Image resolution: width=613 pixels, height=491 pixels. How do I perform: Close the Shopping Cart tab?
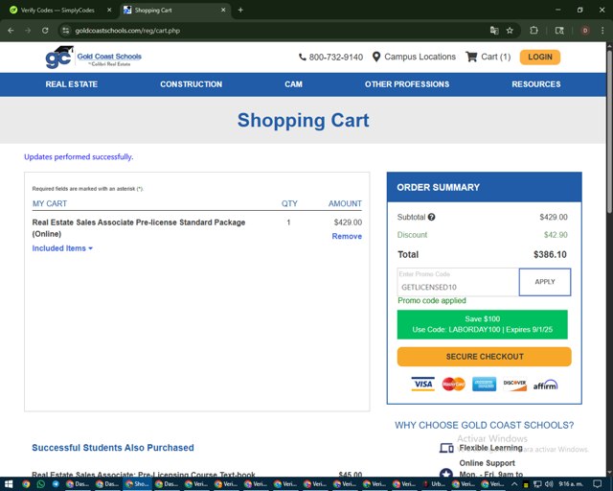click(x=223, y=10)
